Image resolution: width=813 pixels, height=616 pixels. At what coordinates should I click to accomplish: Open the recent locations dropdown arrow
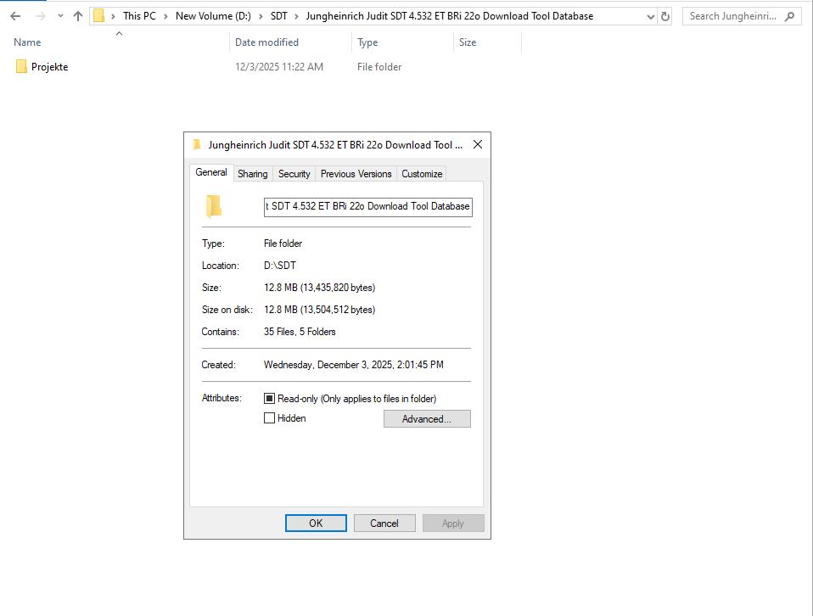click(x=60, y=16)
